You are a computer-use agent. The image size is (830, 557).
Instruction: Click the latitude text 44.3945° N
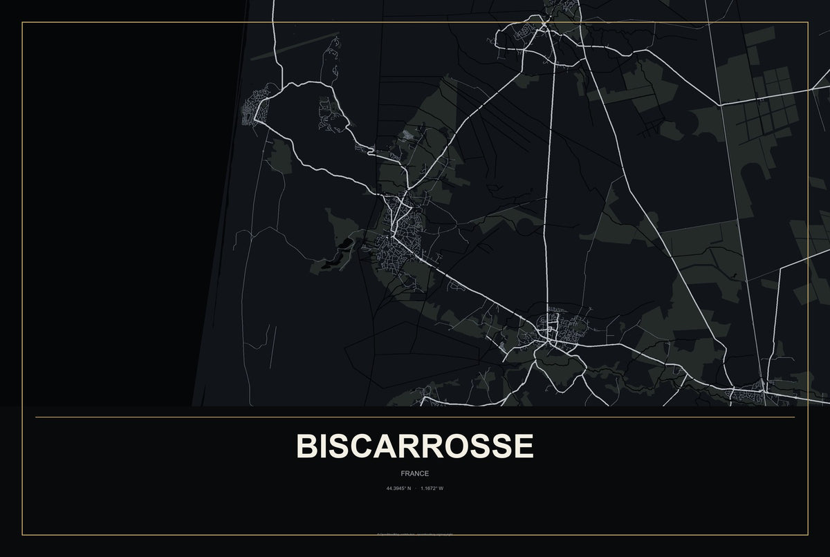tap(399, 489)
